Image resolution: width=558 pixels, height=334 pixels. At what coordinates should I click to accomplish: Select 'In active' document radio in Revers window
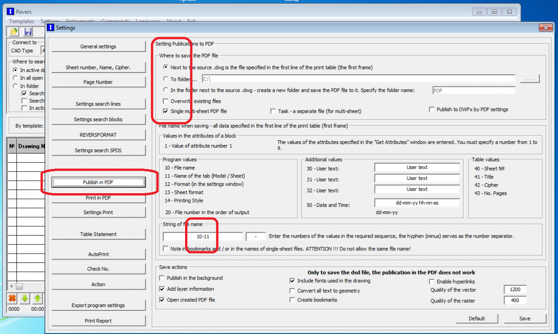[16, 70]
